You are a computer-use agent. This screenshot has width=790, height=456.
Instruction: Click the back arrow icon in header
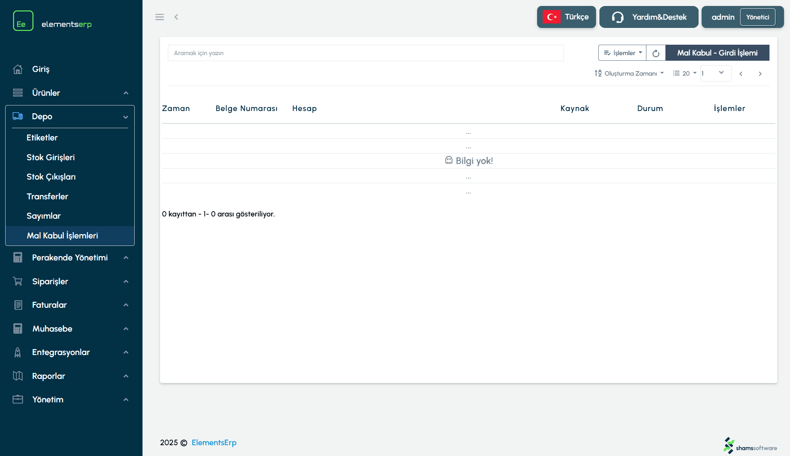(x=176, y=17)
